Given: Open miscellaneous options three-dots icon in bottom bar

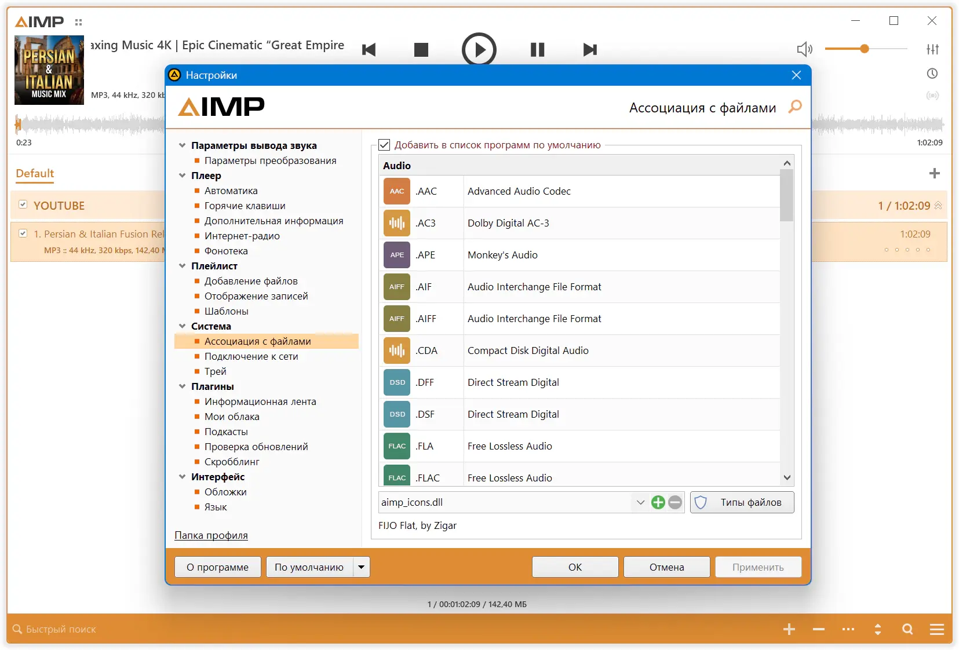Looking at the screenshot, I should click(848, 629).
